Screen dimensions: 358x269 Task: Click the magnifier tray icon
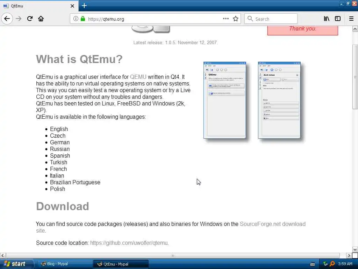[x=332, y=264]
